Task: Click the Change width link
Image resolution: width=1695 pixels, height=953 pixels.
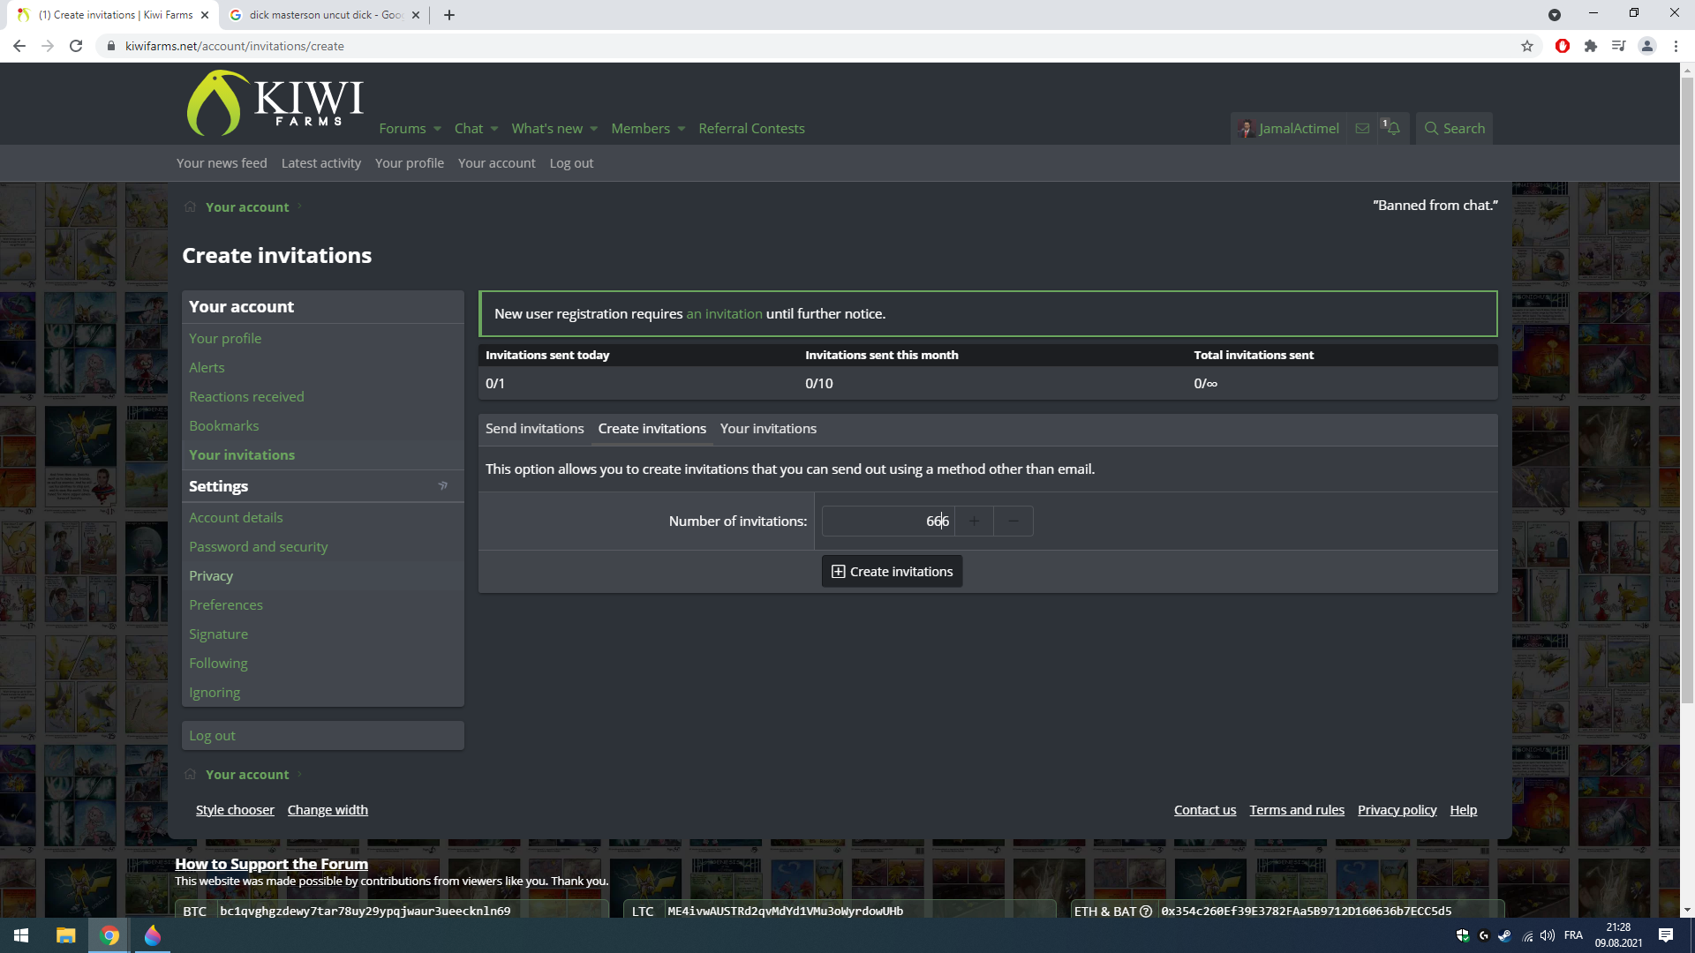Action: (328, 810)
